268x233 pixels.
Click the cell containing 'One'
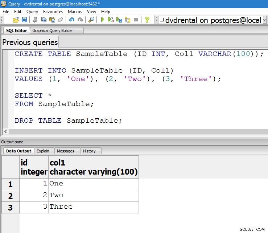pos(94,184)
